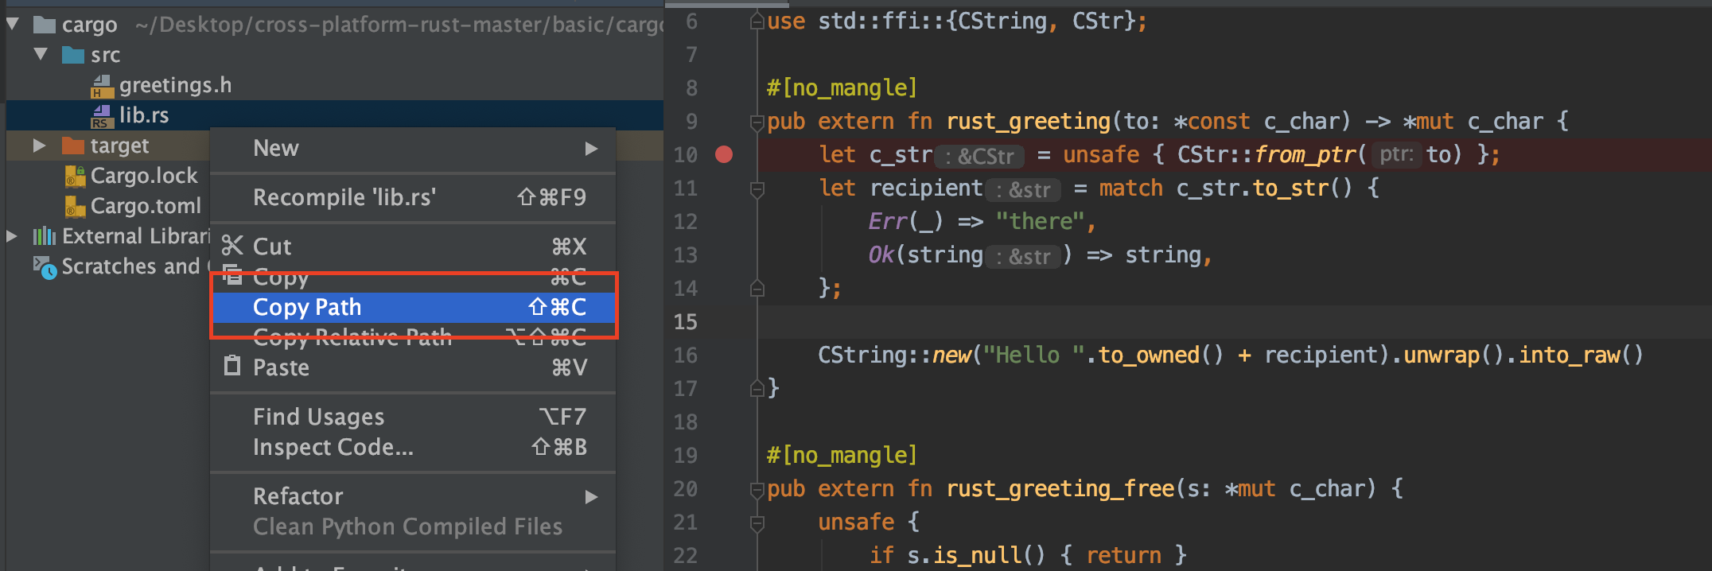Click arrow beside the New entry
The height and width of the screenshot is (571, 1712).
point(591,149)
